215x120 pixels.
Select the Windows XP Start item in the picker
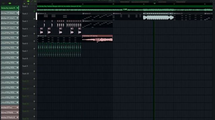10,107
